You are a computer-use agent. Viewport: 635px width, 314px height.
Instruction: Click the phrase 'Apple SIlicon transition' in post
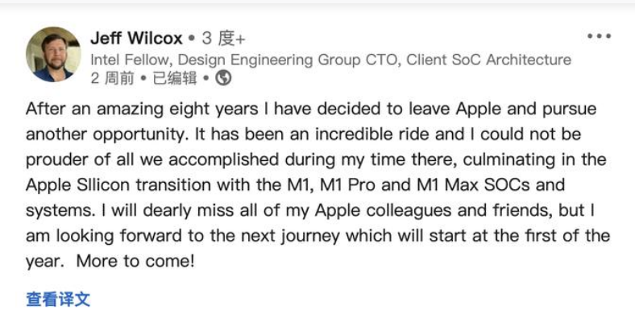pos(118,185)
